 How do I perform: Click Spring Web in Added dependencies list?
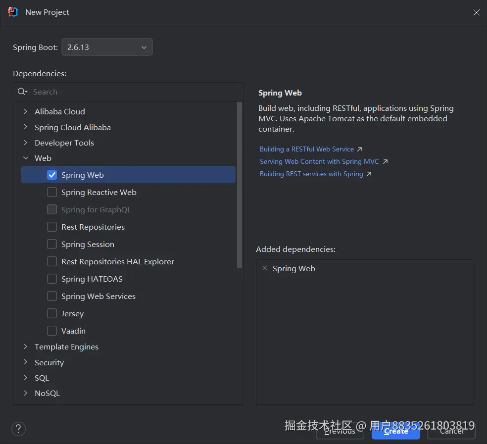tap(294, 268)
